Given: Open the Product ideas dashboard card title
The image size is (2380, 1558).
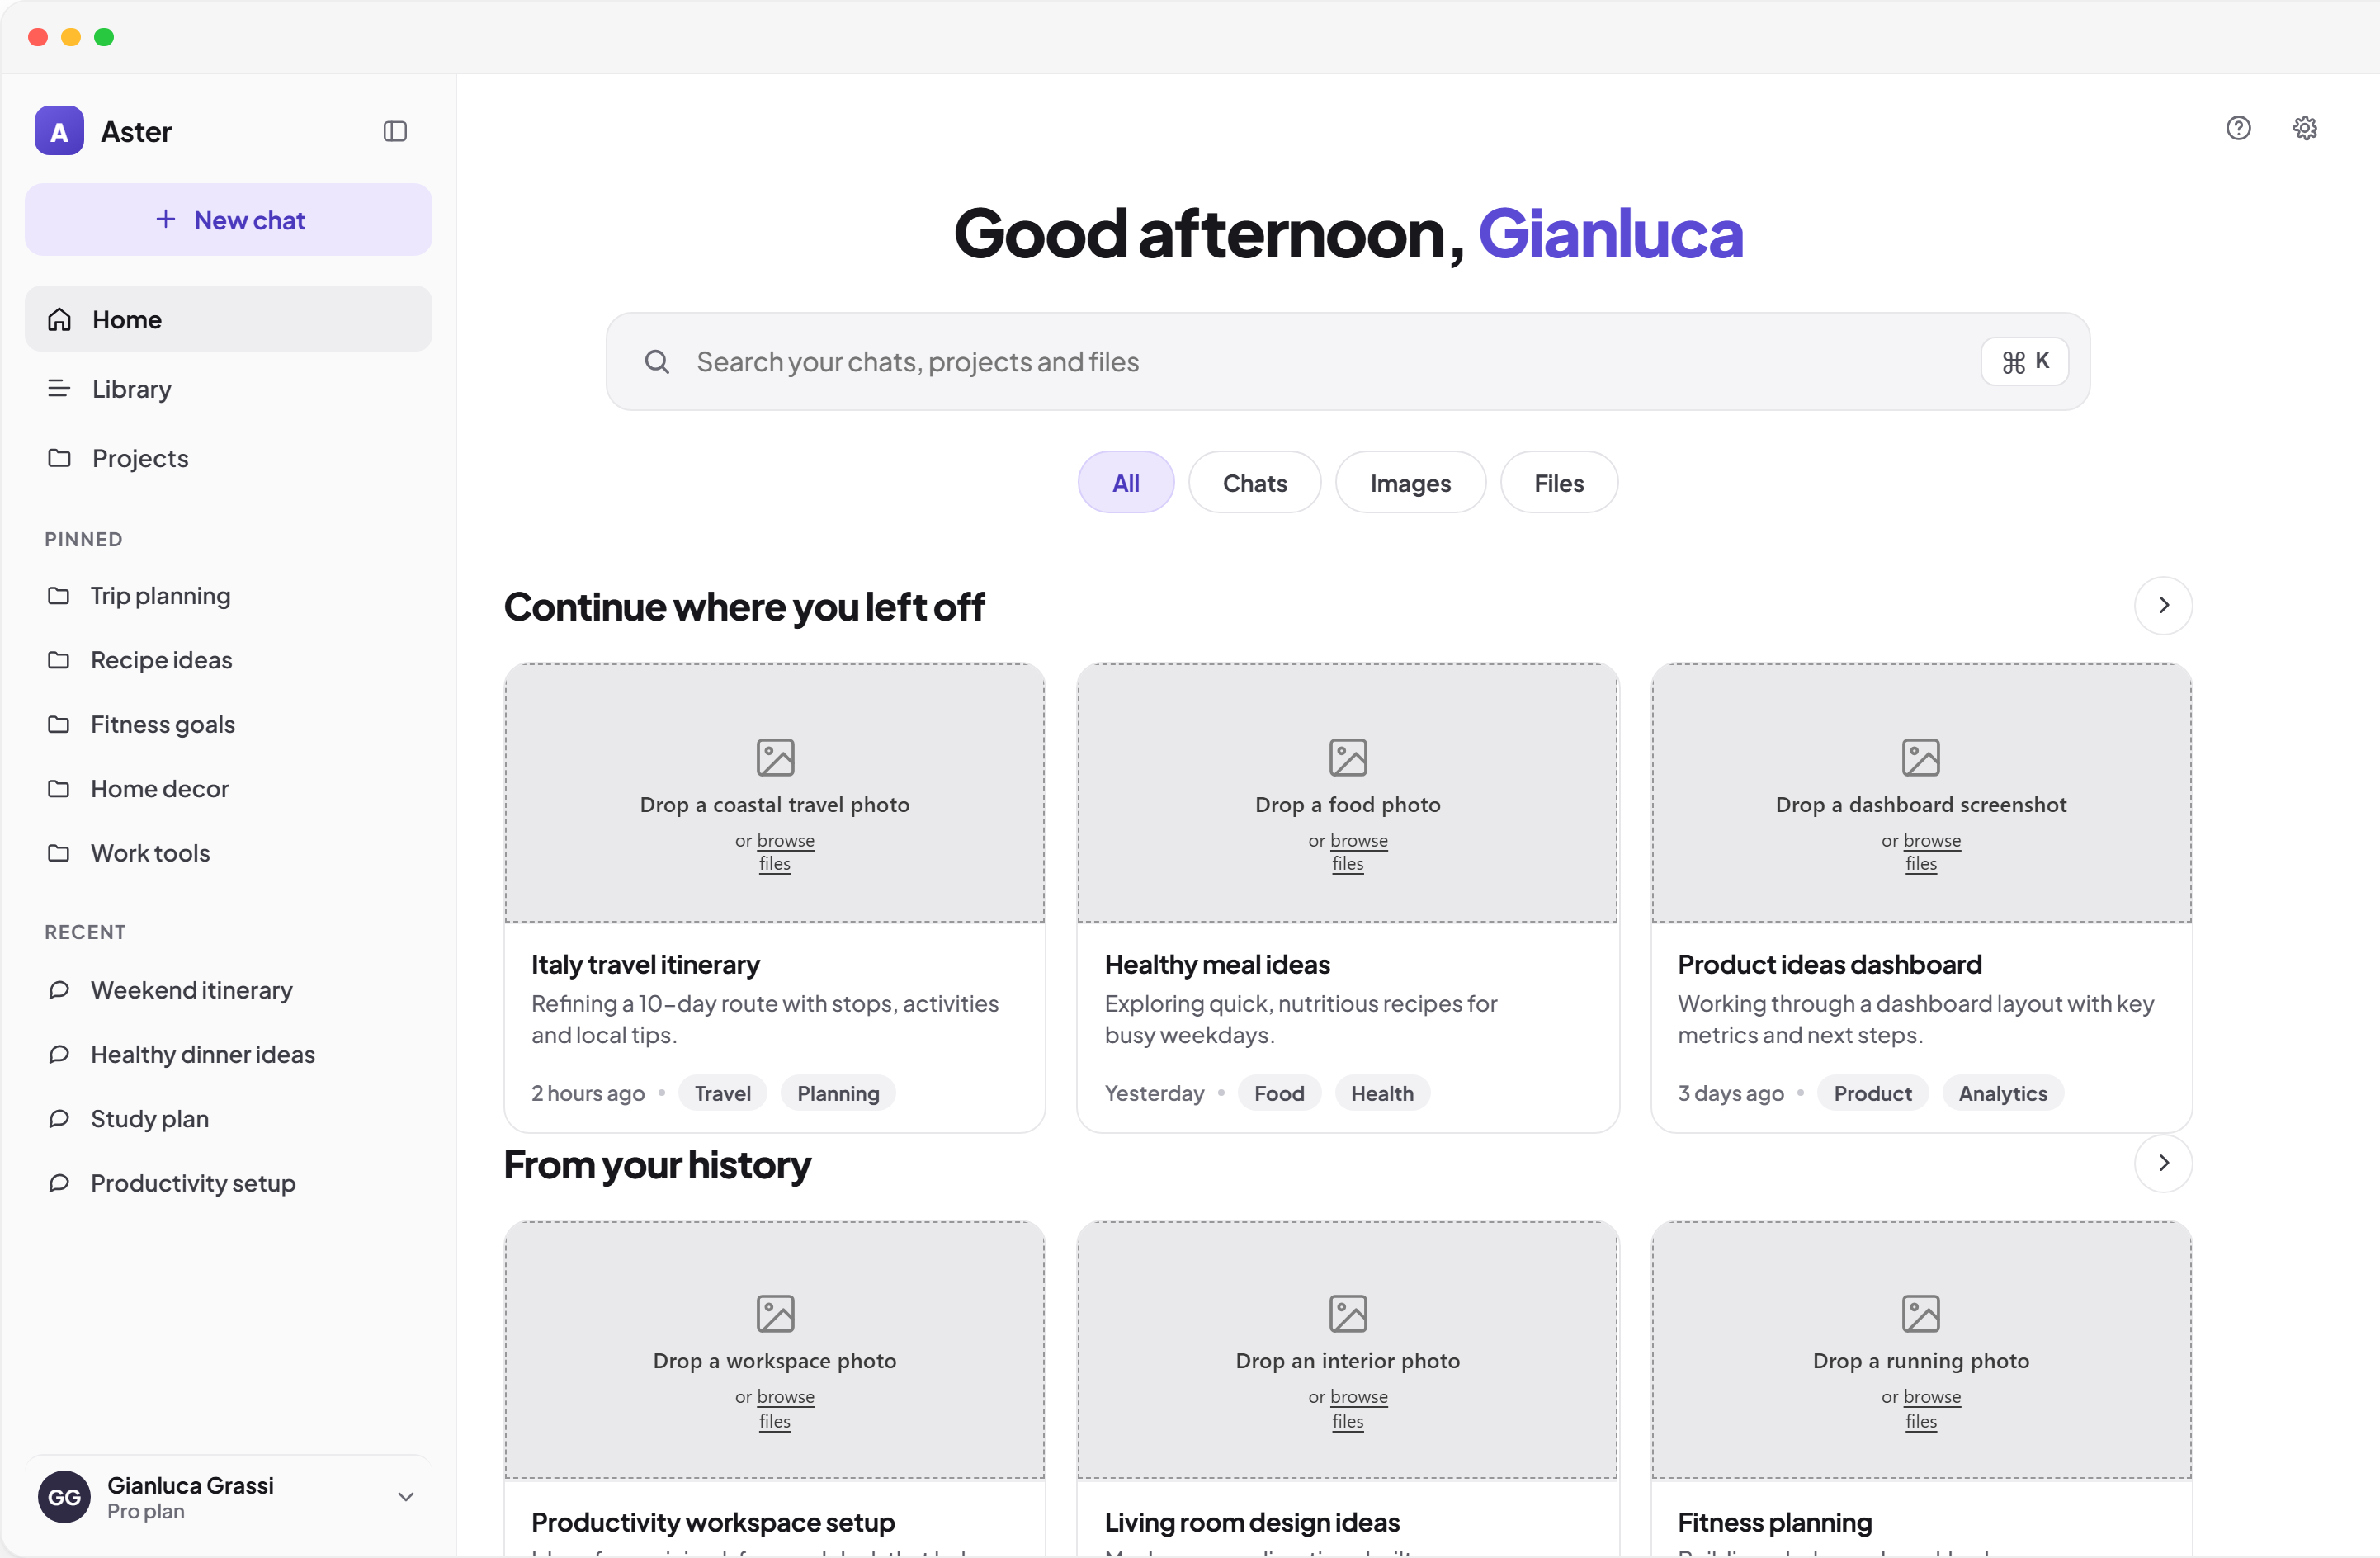Looking at the screenshot, I should (1829, 965).
